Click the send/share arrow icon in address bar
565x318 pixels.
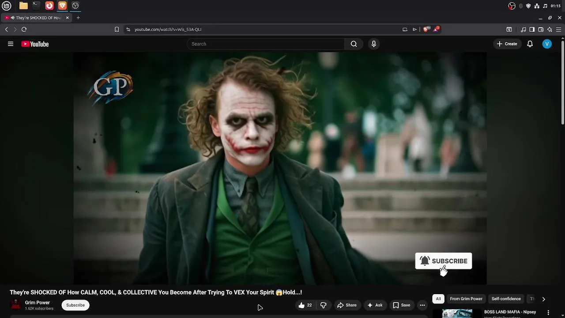click(414, 29)
